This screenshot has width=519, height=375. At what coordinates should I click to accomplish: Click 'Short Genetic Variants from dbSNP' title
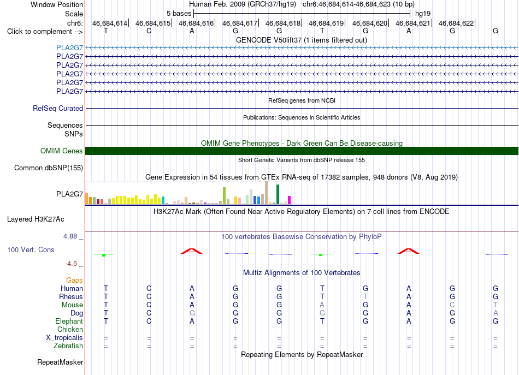click(302, 160)
